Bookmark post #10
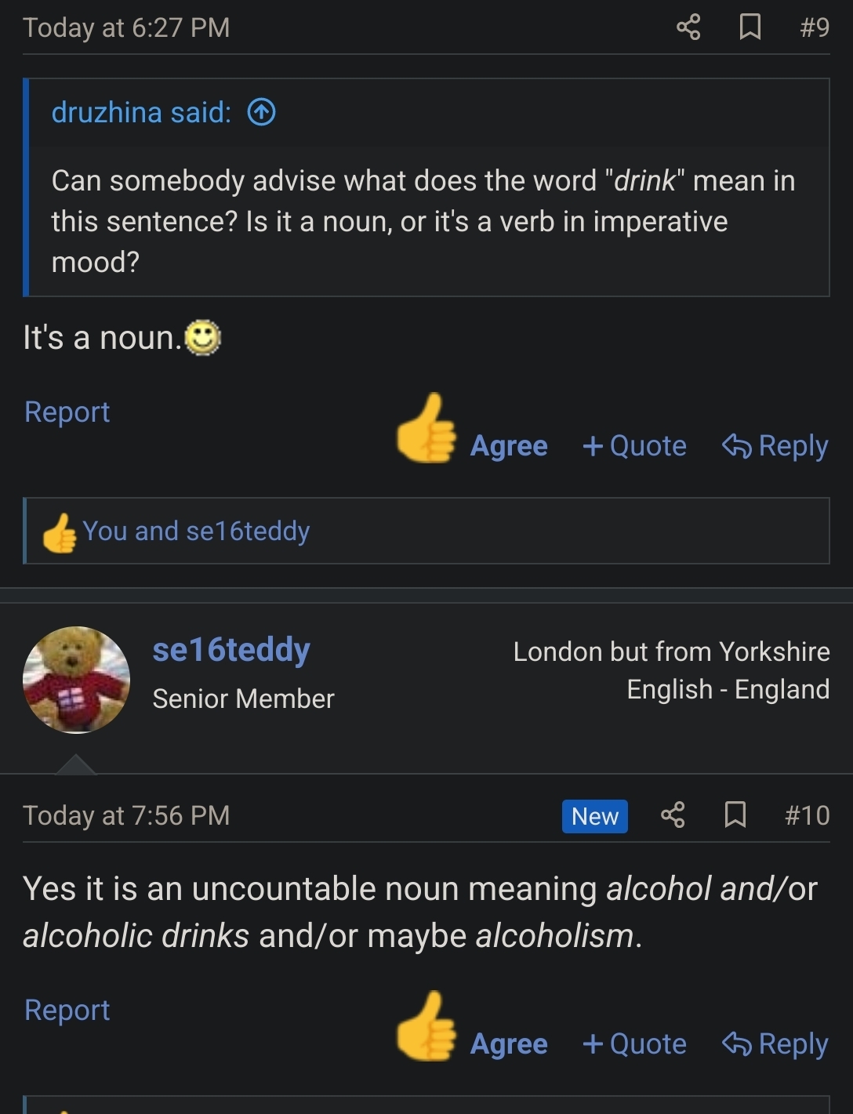Screen dimensions: 853x1114 coord(735,815)
